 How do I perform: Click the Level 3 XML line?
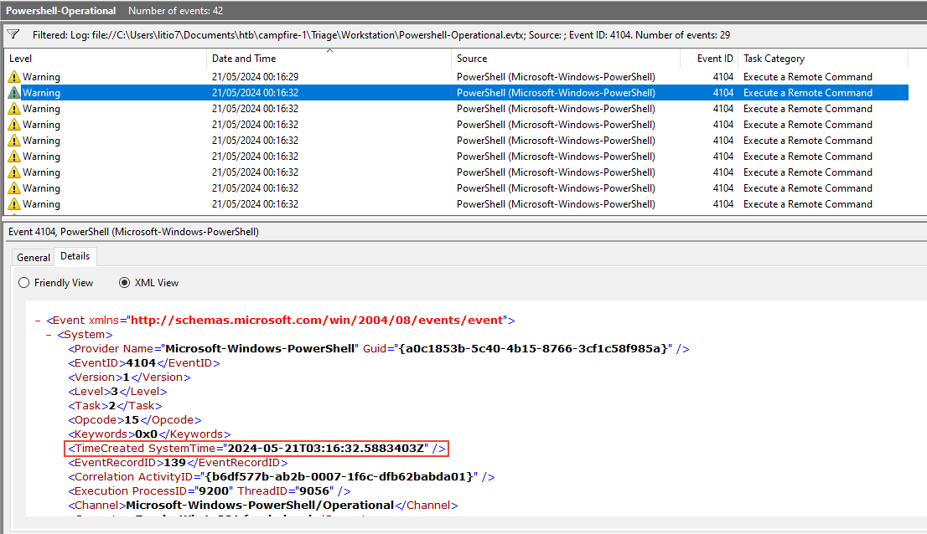pos(117,391)
